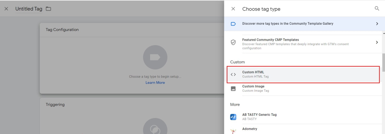Click the folder icon next to Untitled Tag

pos(48,9)
